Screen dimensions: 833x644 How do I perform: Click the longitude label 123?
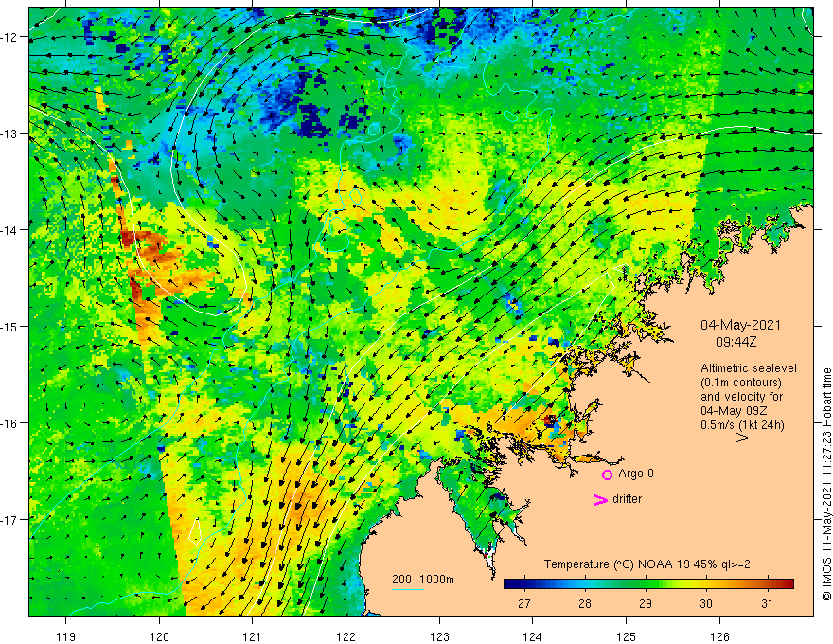pyautogui.click(x=439, y=636)
